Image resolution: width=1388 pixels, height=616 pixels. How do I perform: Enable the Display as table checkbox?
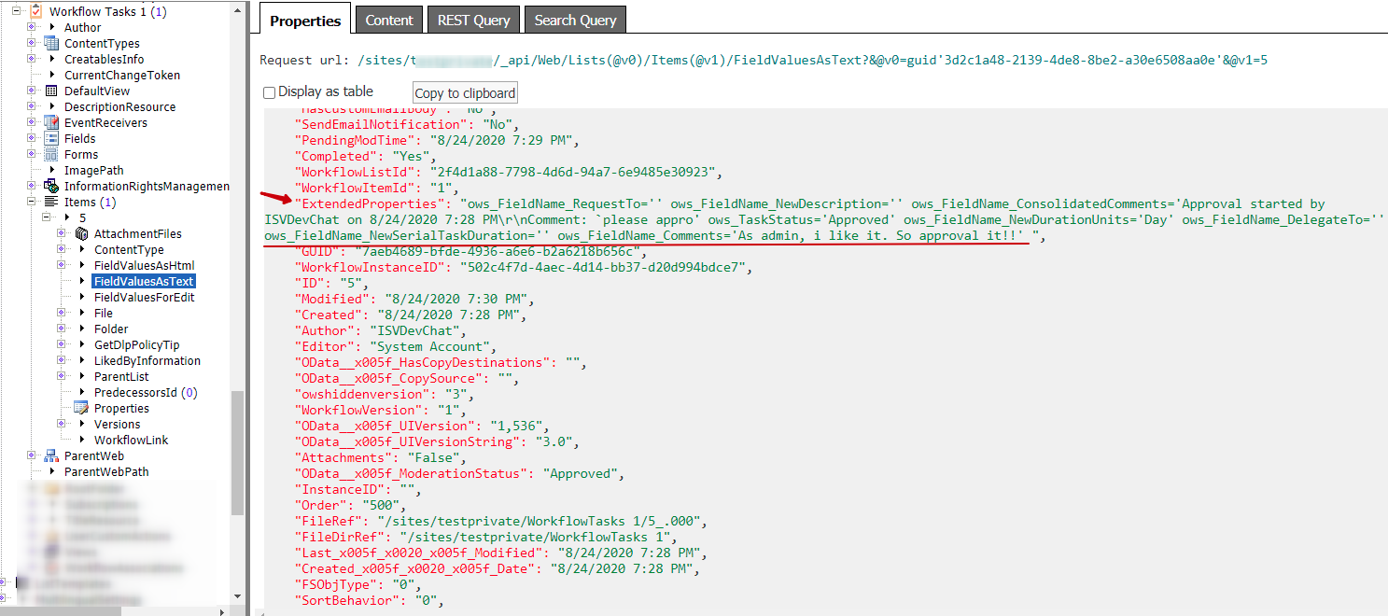[269, 92]
